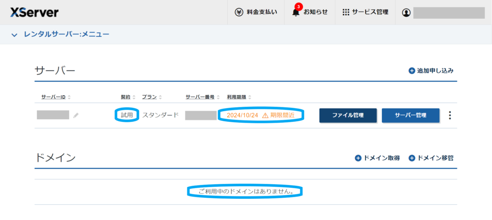This screenshot has height=220, width=492.
Task: Click the XServer logo
Action: pyautogui.click(x=34, y=12)
